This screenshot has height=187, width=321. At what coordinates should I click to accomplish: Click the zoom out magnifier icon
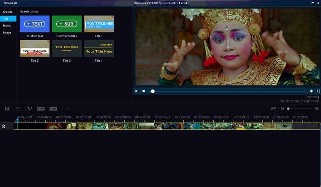pyautogui.click(x=283, y=109)
